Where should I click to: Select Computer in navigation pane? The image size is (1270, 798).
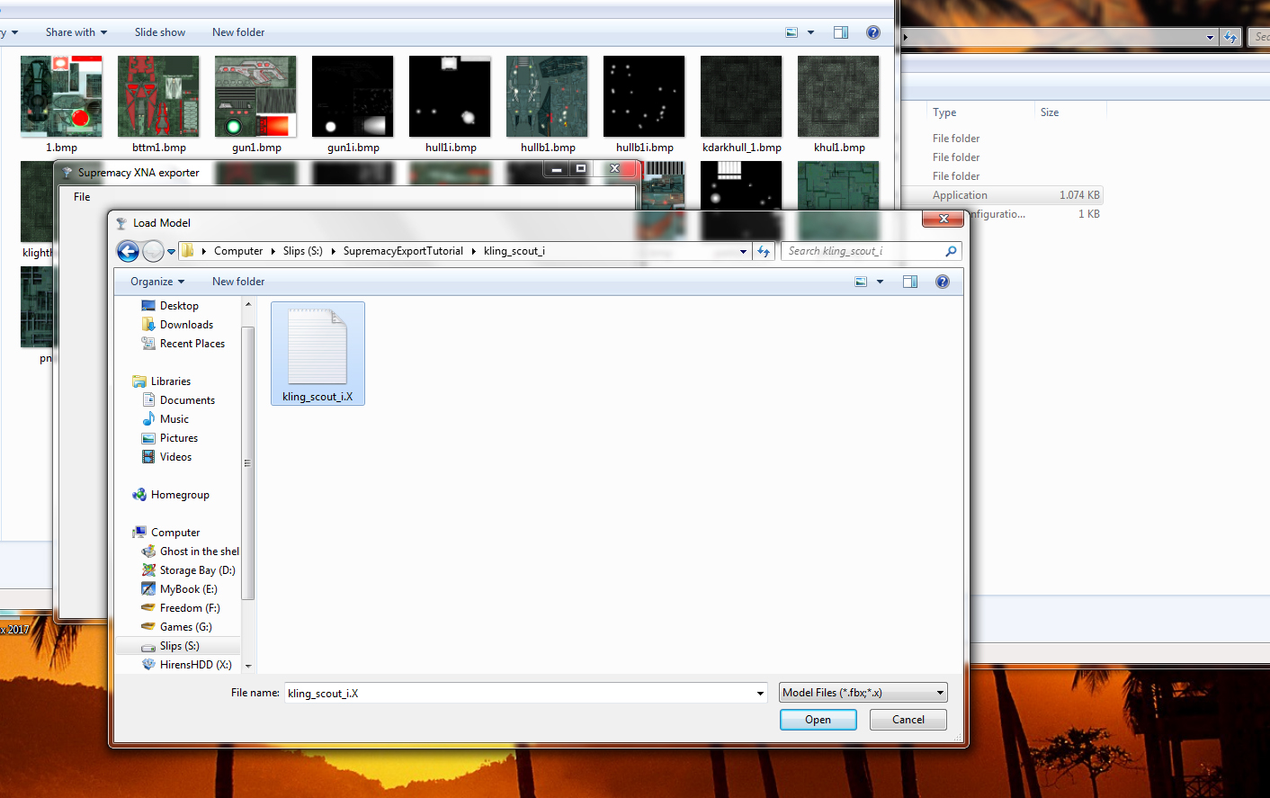click(166, 533)
